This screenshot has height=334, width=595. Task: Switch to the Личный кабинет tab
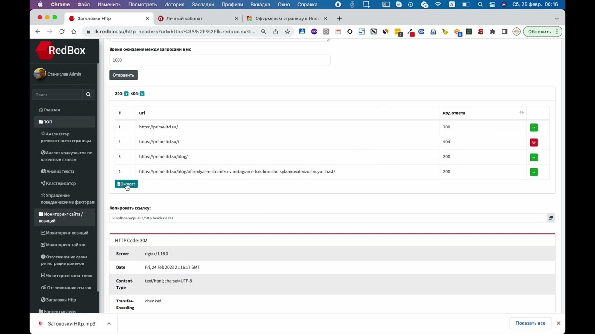click(198, 19)
